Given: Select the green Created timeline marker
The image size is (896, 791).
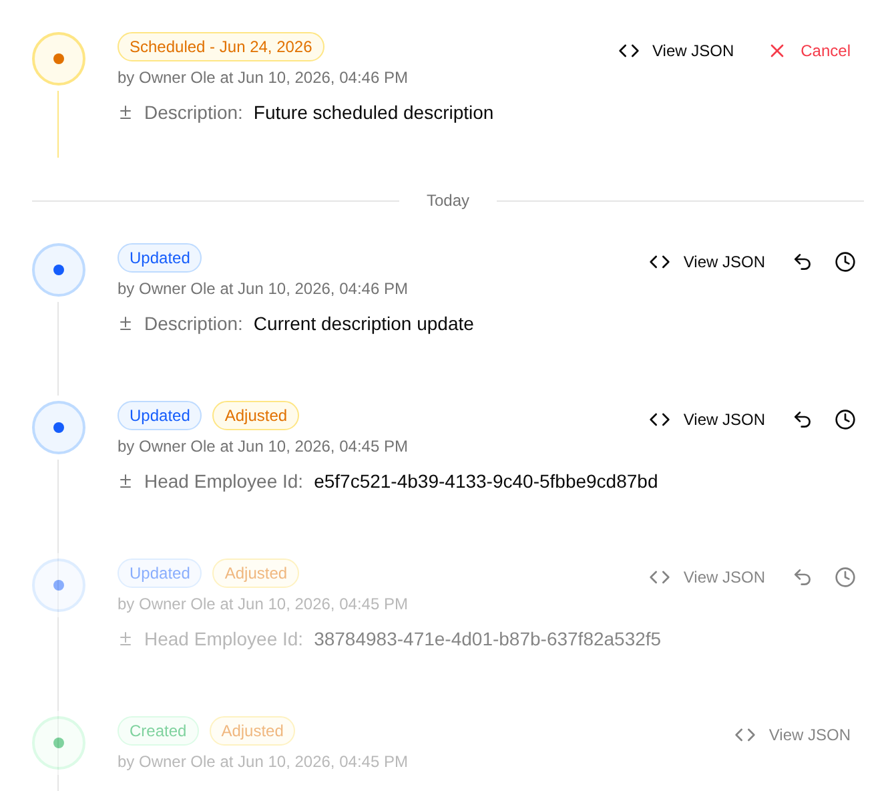Looking at the screenshot, I should pyautogui.click(x=59, y=743).
